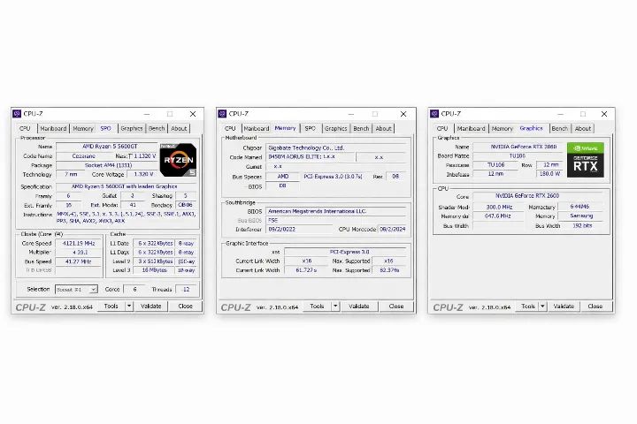Click the 180.0 W value in right window
Viewport: 637px width, 424px height.
click(x=549, y=174)
